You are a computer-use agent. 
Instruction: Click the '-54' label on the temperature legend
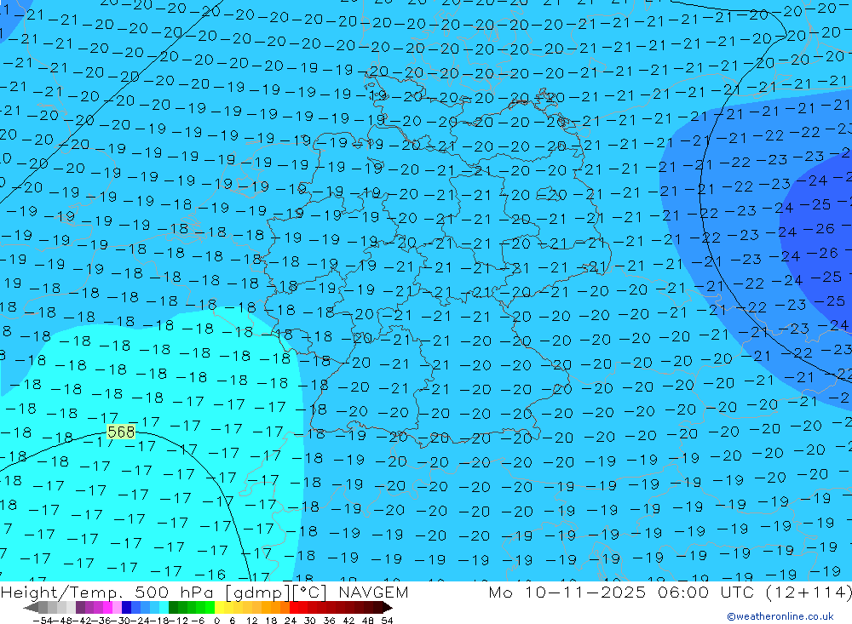click(x=43, y=621)
